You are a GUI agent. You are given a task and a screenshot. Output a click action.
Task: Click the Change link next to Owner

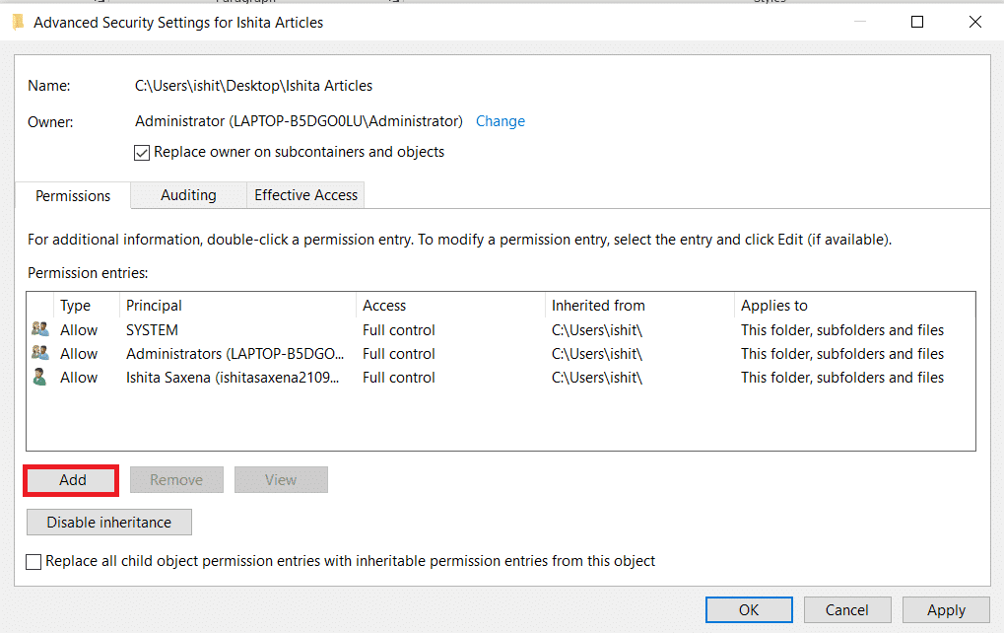point(500,121)
